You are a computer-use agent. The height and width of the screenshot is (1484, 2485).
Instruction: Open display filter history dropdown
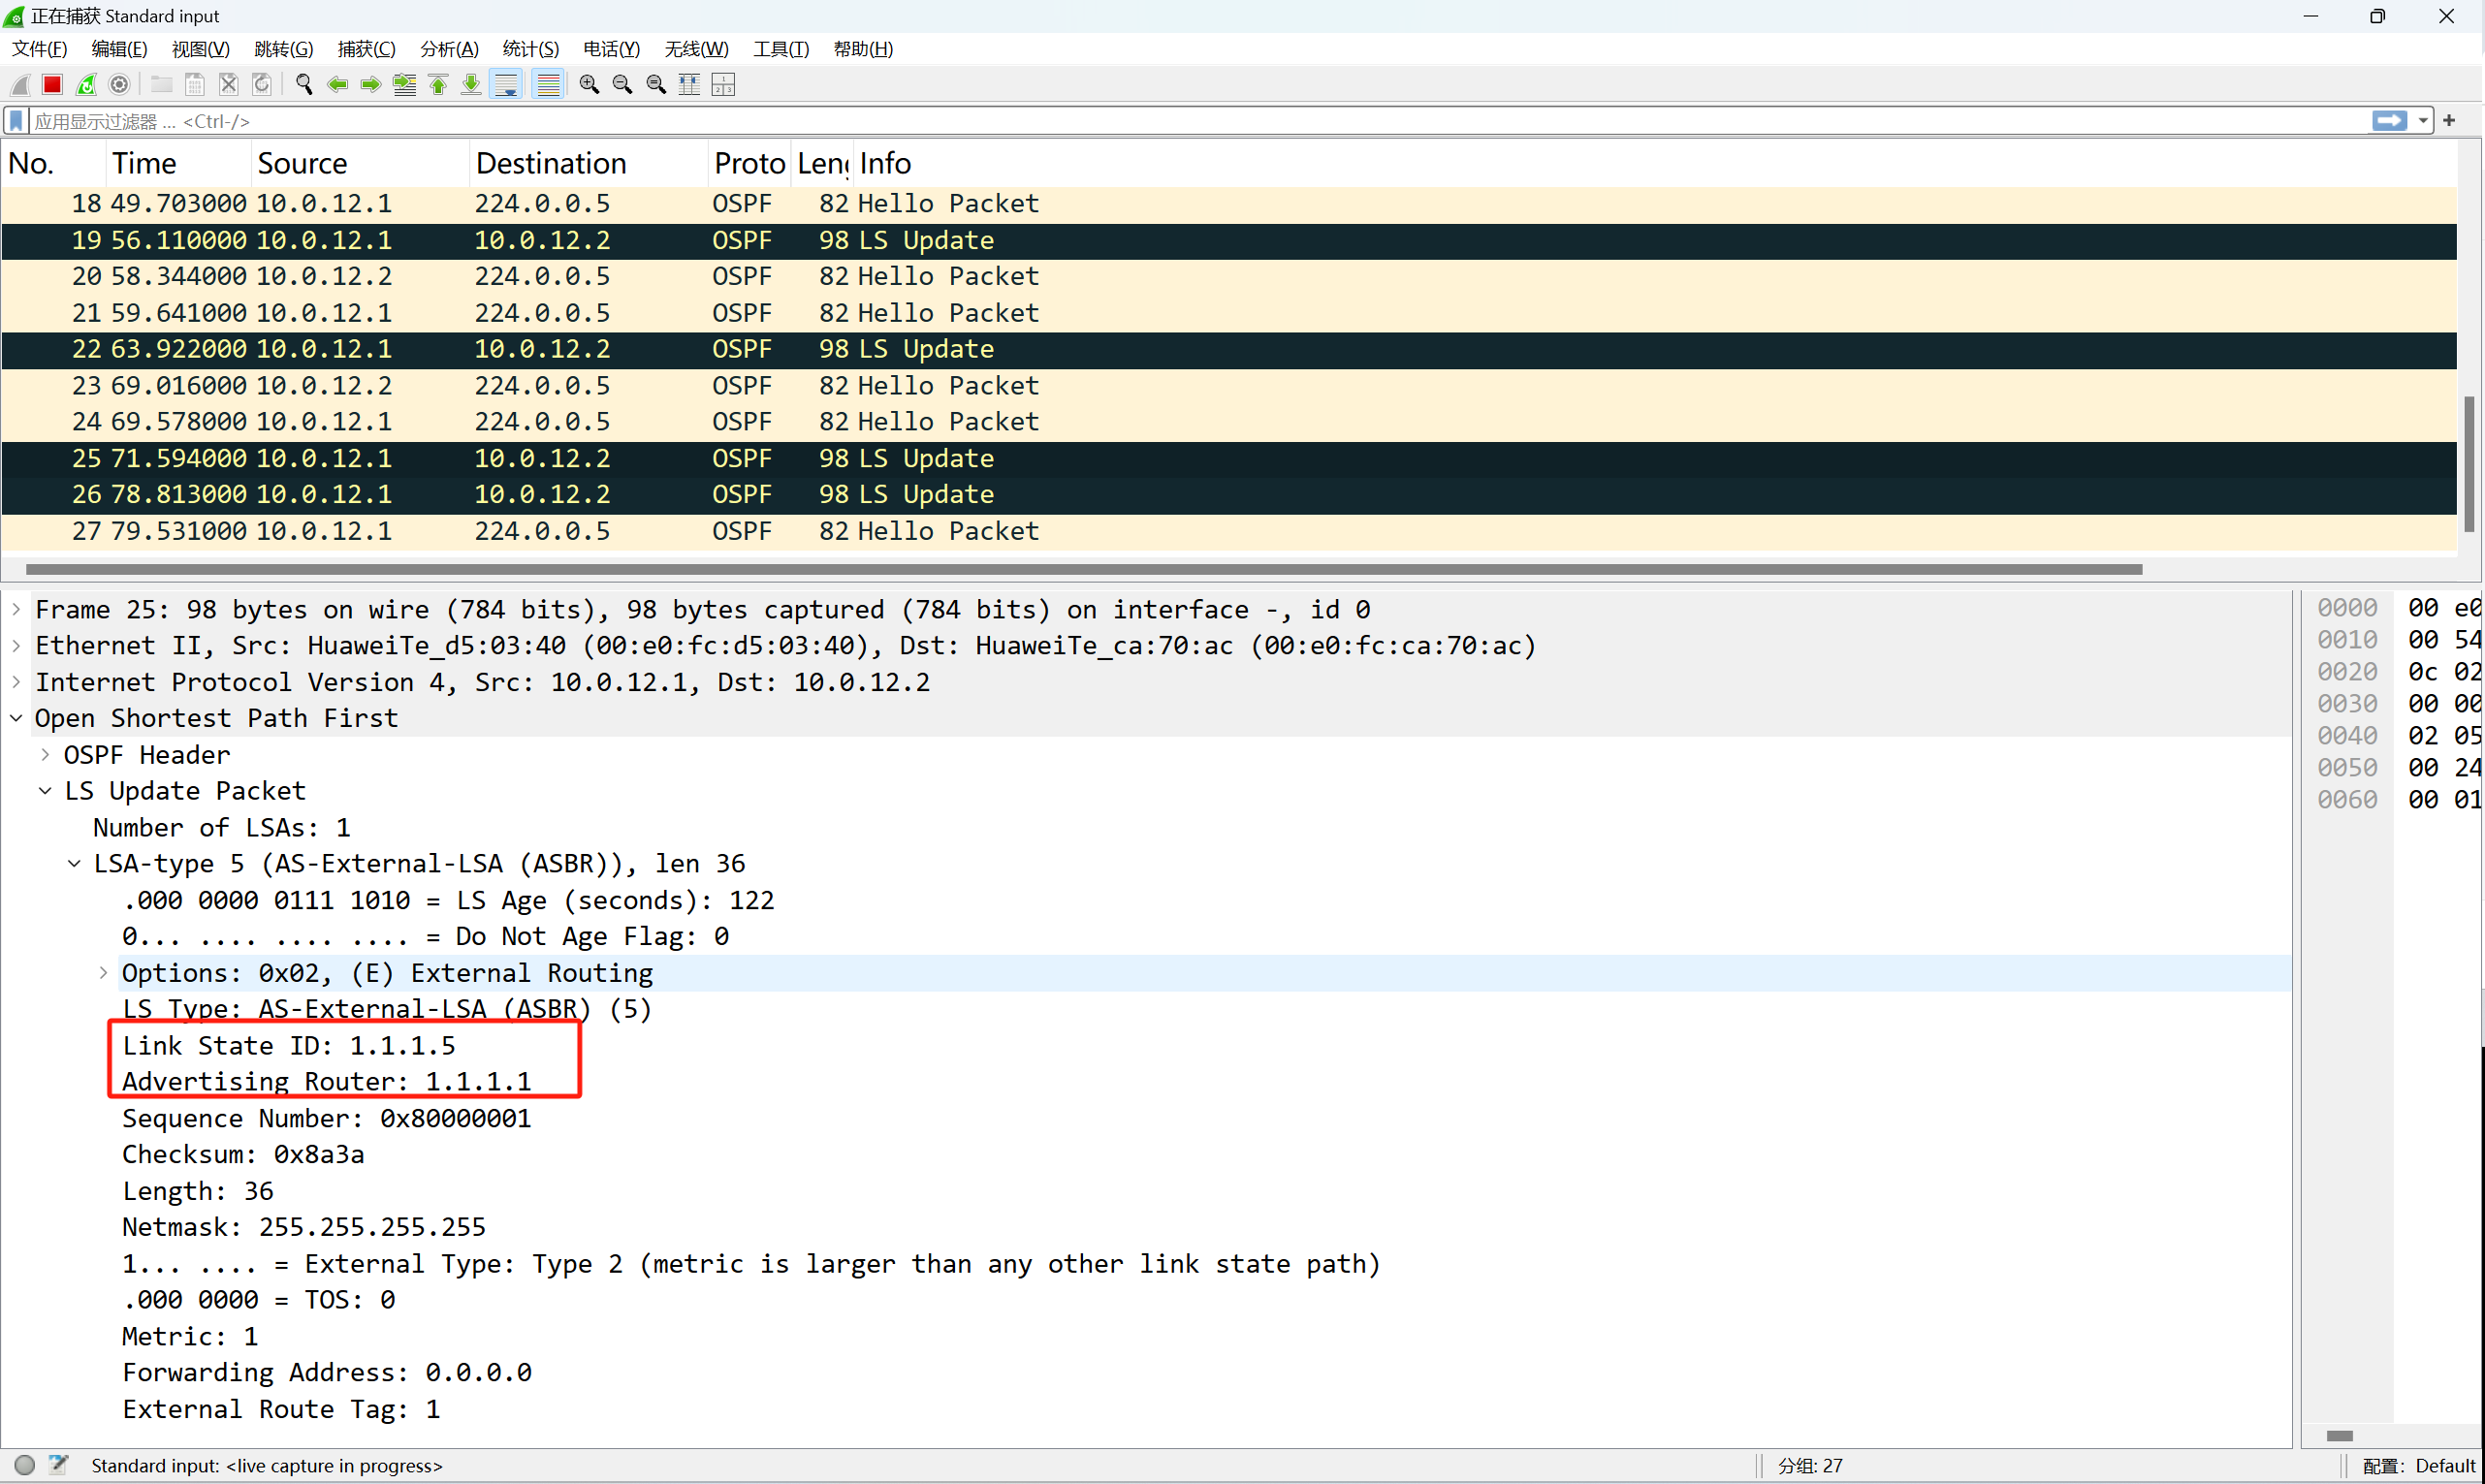[2423, 121]
